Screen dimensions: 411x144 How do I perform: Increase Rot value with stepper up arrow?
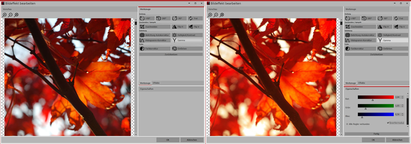[x=403, y=97]
